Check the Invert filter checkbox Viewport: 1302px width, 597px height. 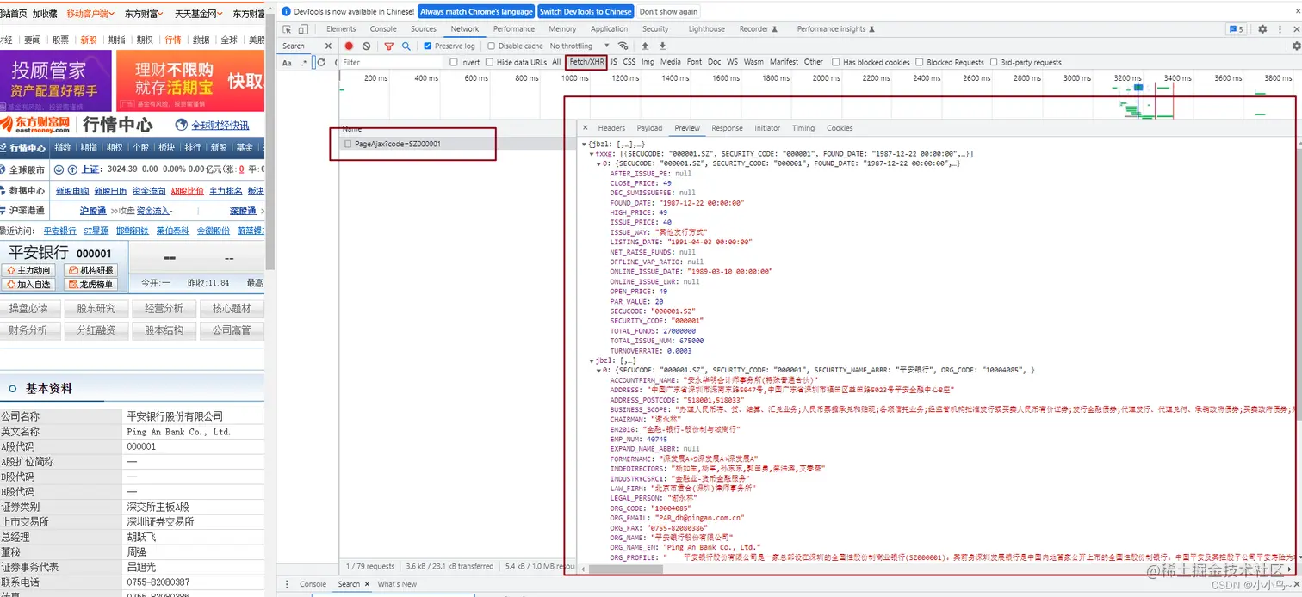454,62
